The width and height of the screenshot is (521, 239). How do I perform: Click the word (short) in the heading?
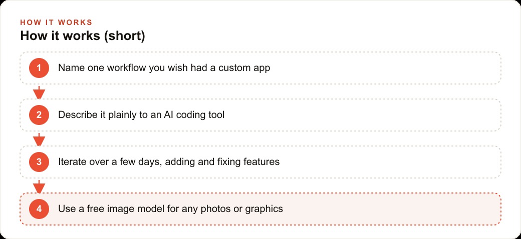coord(124,36)
